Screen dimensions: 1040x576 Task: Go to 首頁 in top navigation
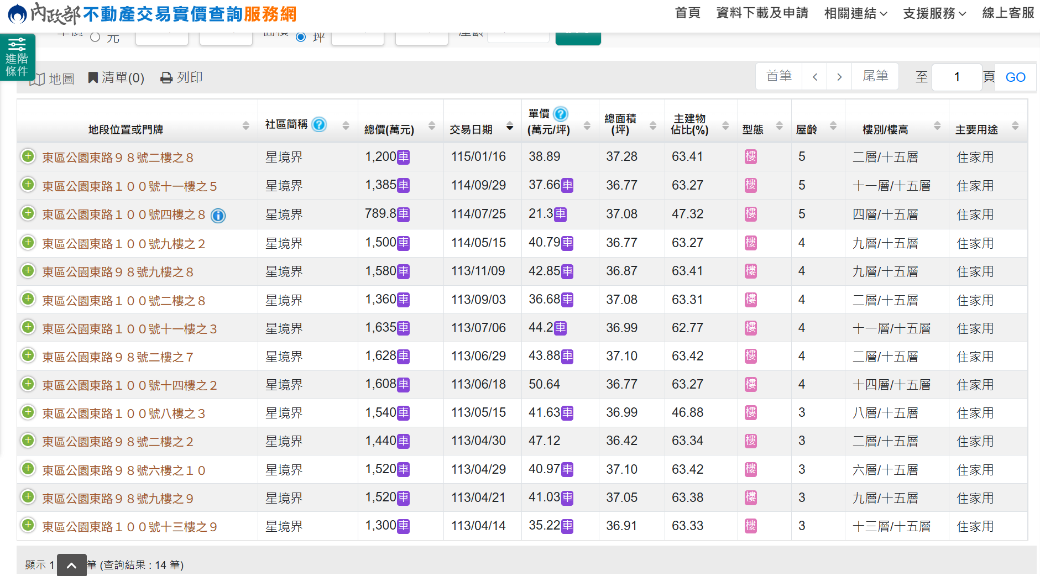point(687,13)
